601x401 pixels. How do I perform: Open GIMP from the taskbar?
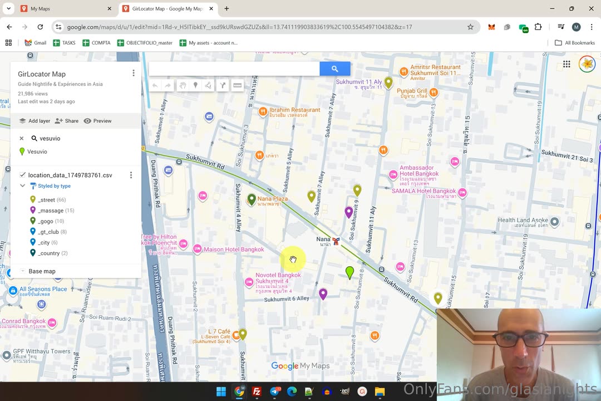[x=344, y=392]
